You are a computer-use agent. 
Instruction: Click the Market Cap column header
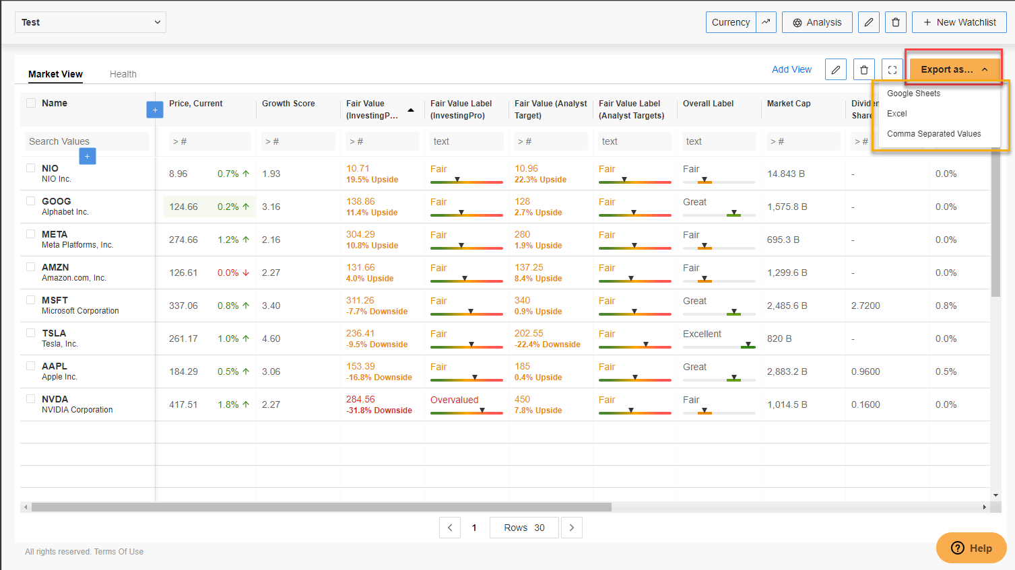pos(789,104)
